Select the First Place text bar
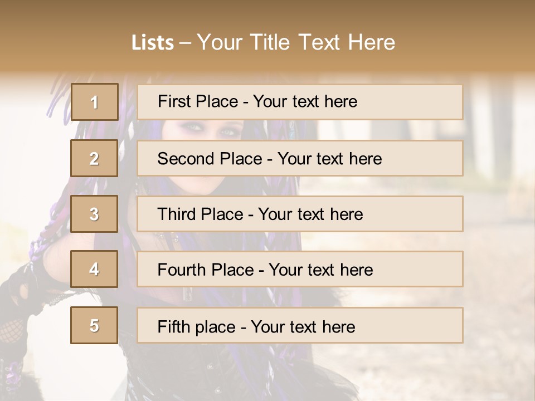 pos(300,102)
